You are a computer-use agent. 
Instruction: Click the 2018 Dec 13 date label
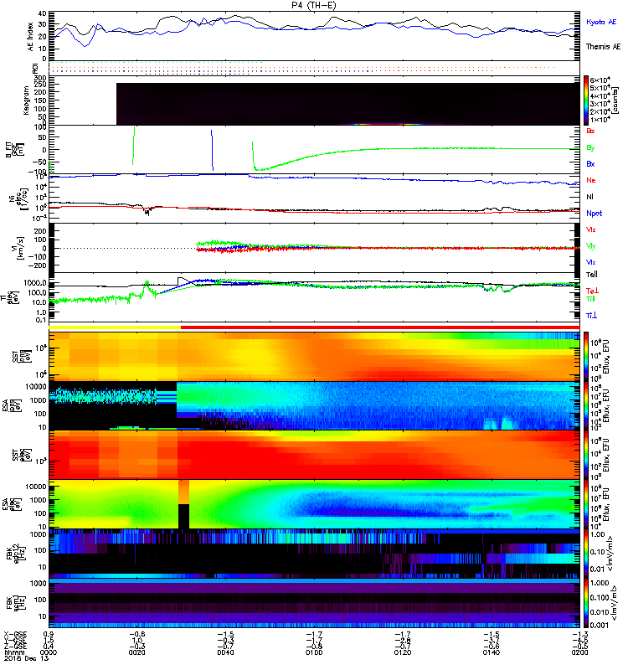[26, 658]
